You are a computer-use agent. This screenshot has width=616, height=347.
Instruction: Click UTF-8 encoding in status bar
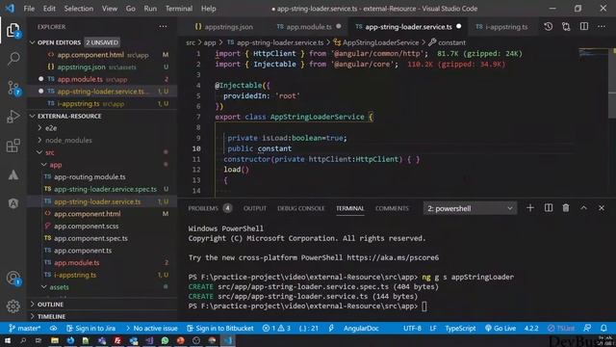pos(412,328)
